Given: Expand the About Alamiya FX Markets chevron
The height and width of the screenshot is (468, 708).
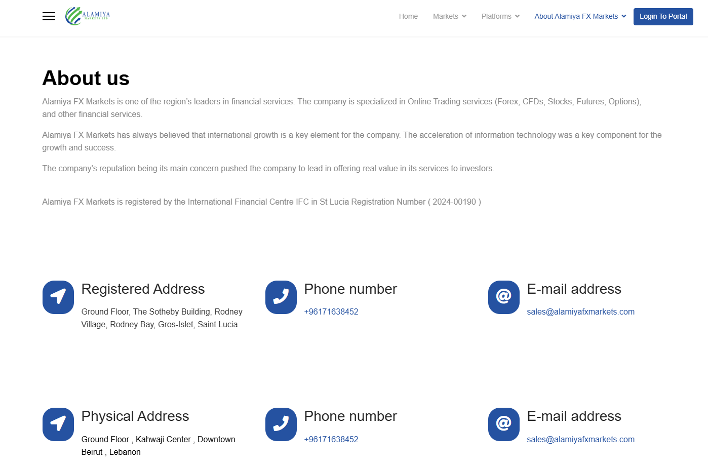Looking at the screenshot, I should (624, 16).
